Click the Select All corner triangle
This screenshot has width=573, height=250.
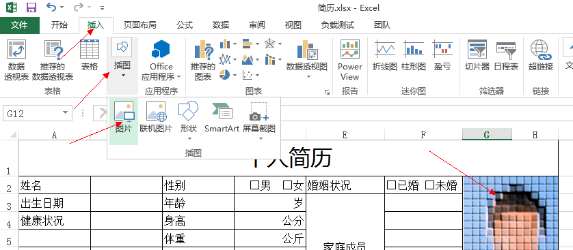(13, 135)
